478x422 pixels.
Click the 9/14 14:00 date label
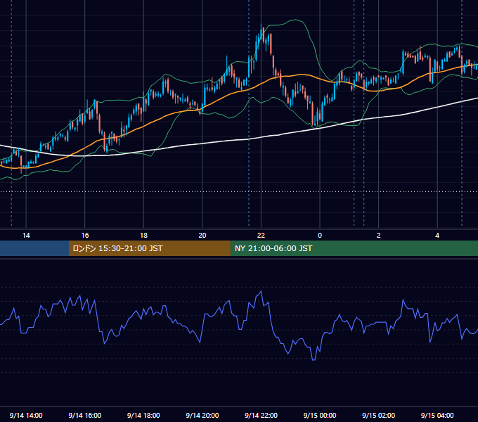click(26, 415)
